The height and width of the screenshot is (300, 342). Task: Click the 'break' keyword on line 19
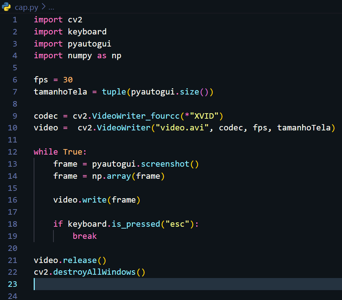click(x=85, y=236)
